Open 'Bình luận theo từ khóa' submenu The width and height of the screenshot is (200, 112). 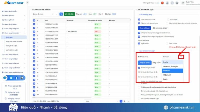14,41
